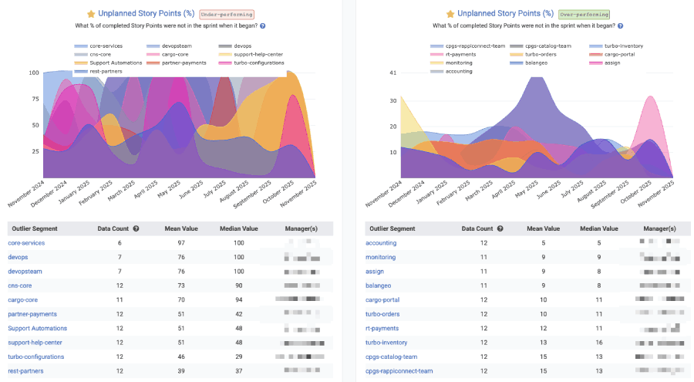Click star icon beside the Under-performing chart title
694x382 pixels.
pyautogui.click(x=91, y=14)
